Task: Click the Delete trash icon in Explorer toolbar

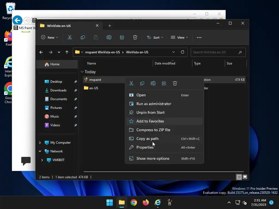Action: pos(135,37)
